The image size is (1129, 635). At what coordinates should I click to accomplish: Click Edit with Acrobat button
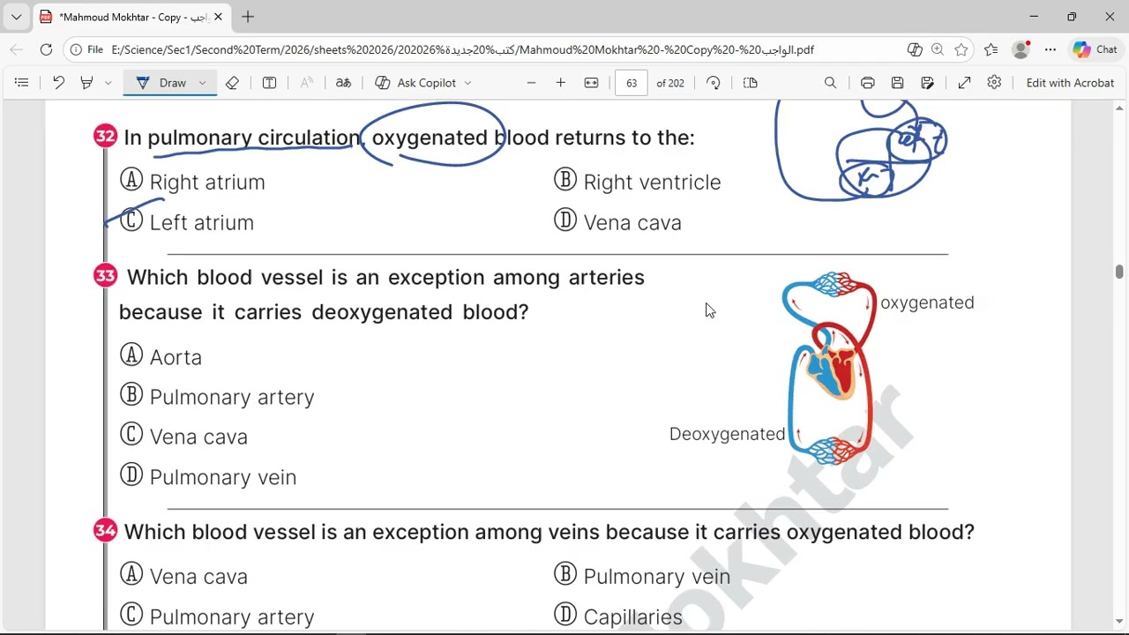[x=1070, y=83]
